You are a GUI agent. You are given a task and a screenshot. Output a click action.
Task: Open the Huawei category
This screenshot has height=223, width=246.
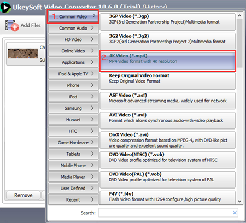(73, 120)
